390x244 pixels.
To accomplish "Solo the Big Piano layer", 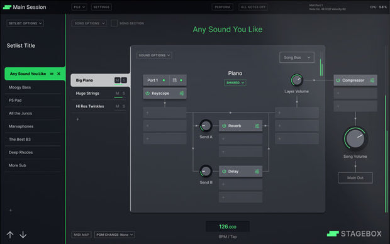I will 124,80.
